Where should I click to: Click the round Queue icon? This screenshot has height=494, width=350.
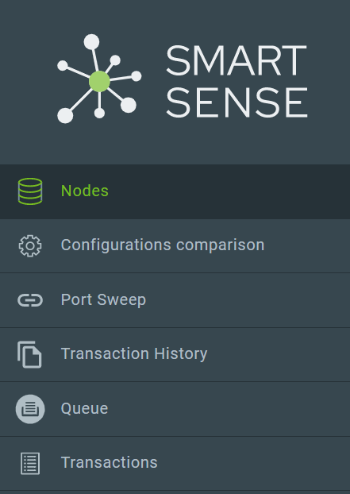point(30,409)
